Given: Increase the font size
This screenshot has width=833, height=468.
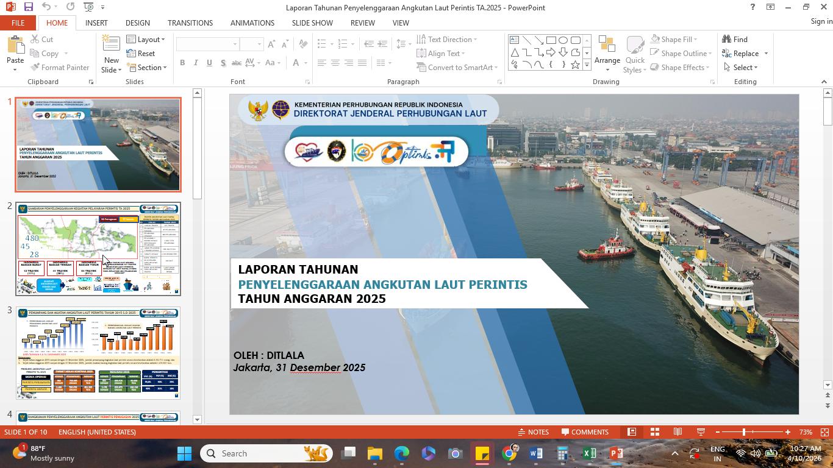Looking at the screenshot, I should (x=271, y=44).
